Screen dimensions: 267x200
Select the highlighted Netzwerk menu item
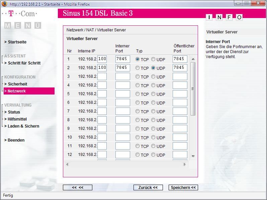(x=29, y=91)
